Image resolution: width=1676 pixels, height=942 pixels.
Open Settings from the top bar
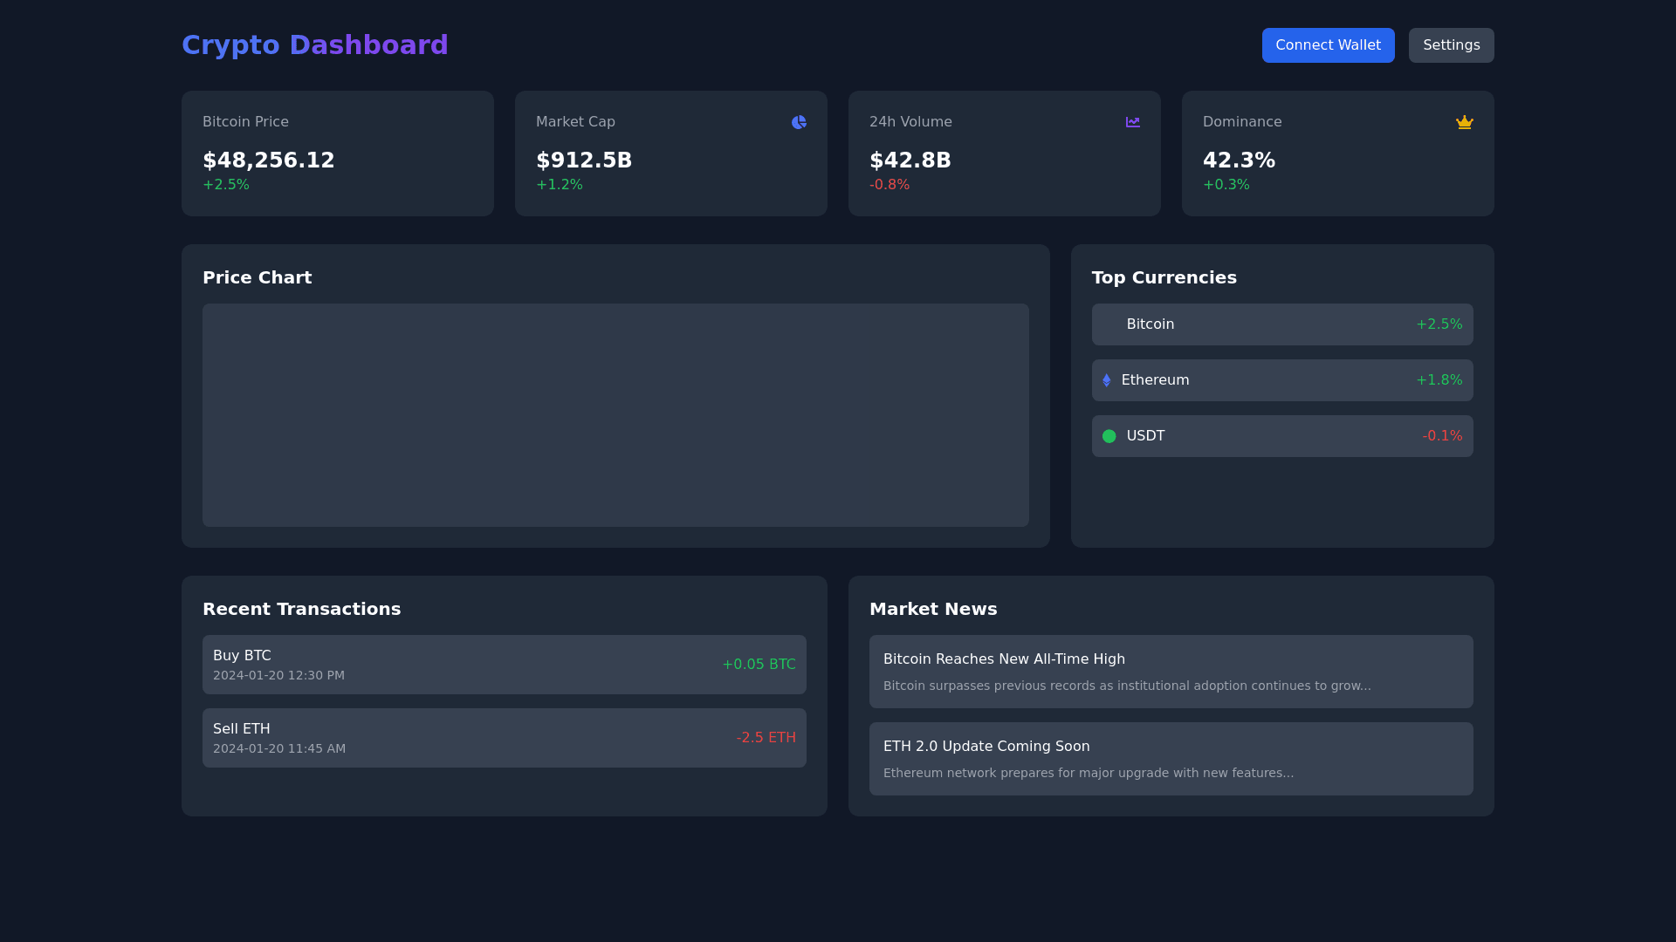click(x=1451, y=44)
